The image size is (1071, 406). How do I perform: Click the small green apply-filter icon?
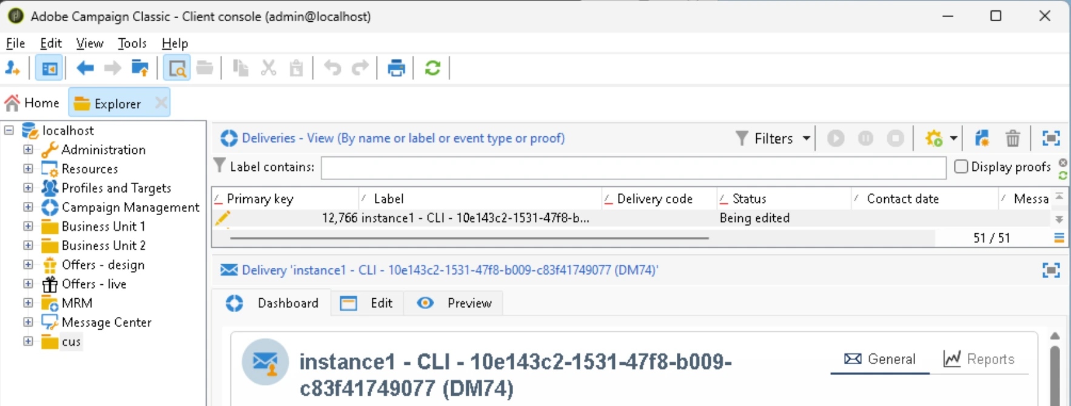point(1063,175)
